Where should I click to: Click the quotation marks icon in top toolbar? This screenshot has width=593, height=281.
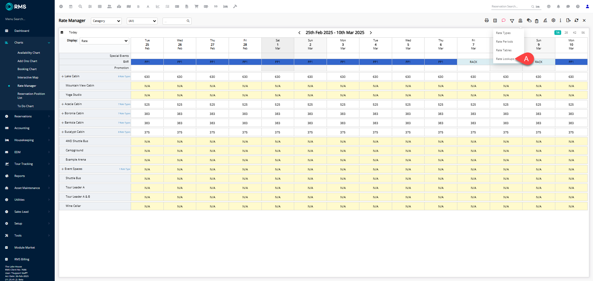click(216, 6)
